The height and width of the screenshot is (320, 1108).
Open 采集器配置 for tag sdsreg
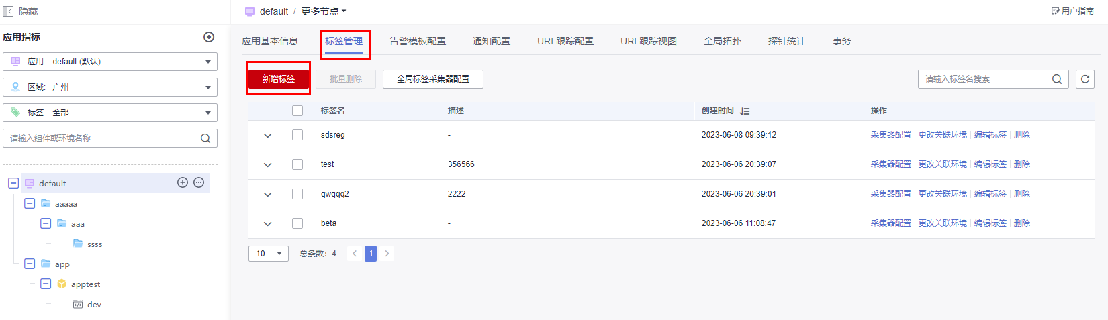pyautogui.click(x=891, y=135)
